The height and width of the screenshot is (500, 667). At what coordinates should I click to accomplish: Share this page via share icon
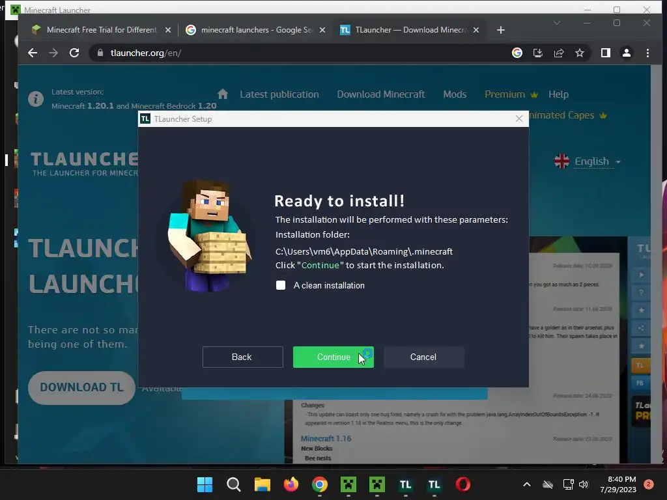point(559,53)
